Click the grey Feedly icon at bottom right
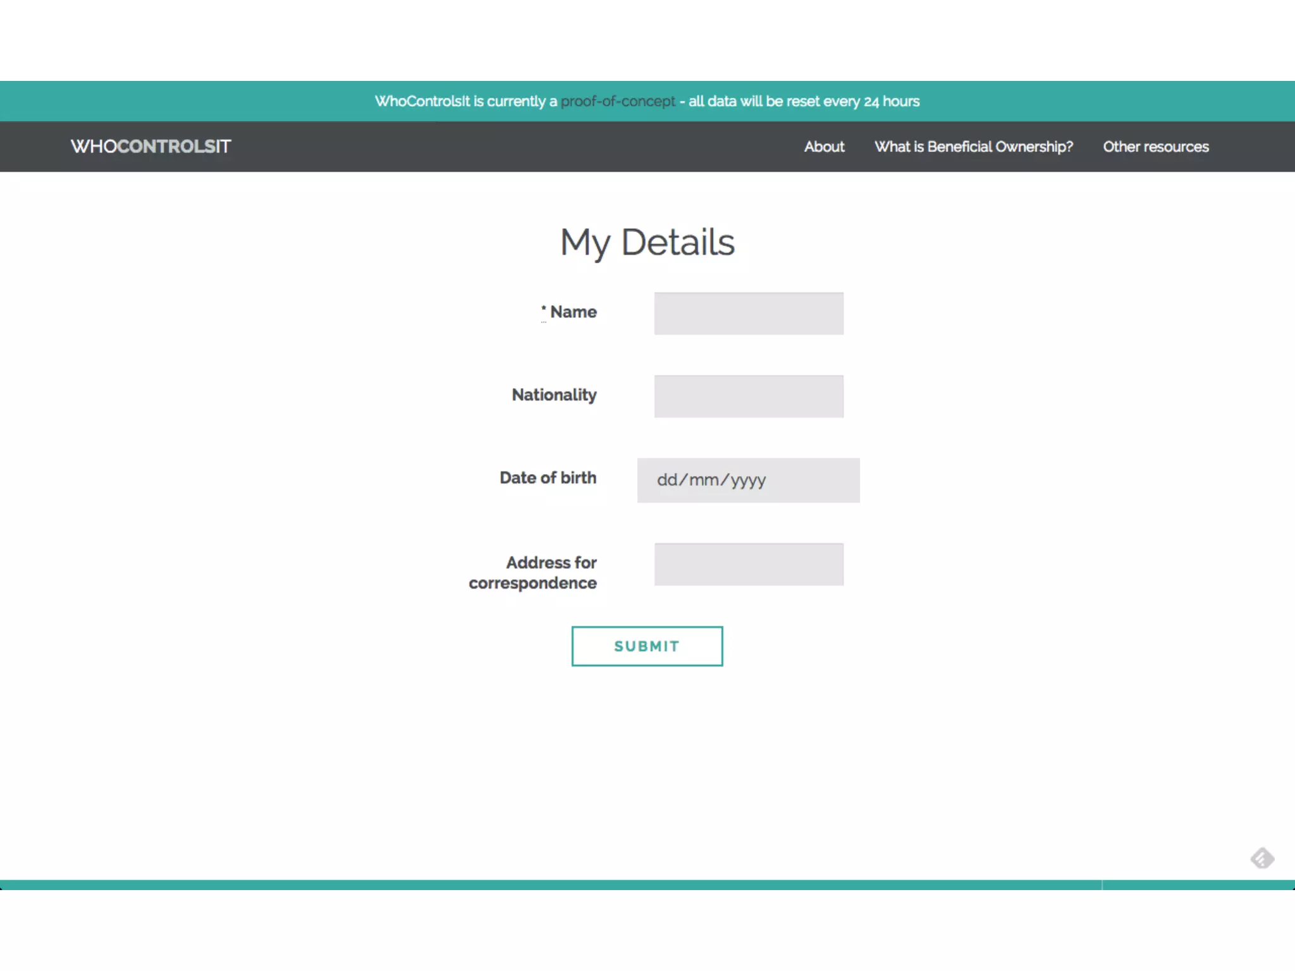Viewport: 1295px width, 971px height. 1262,858
